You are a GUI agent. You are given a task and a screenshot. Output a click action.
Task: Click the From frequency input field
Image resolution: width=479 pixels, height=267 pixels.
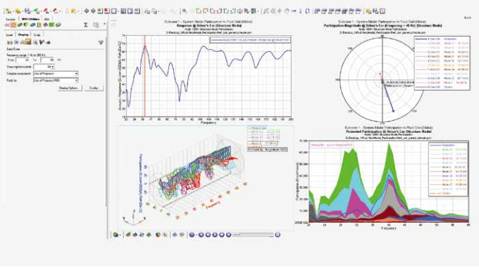pos(22,60)
